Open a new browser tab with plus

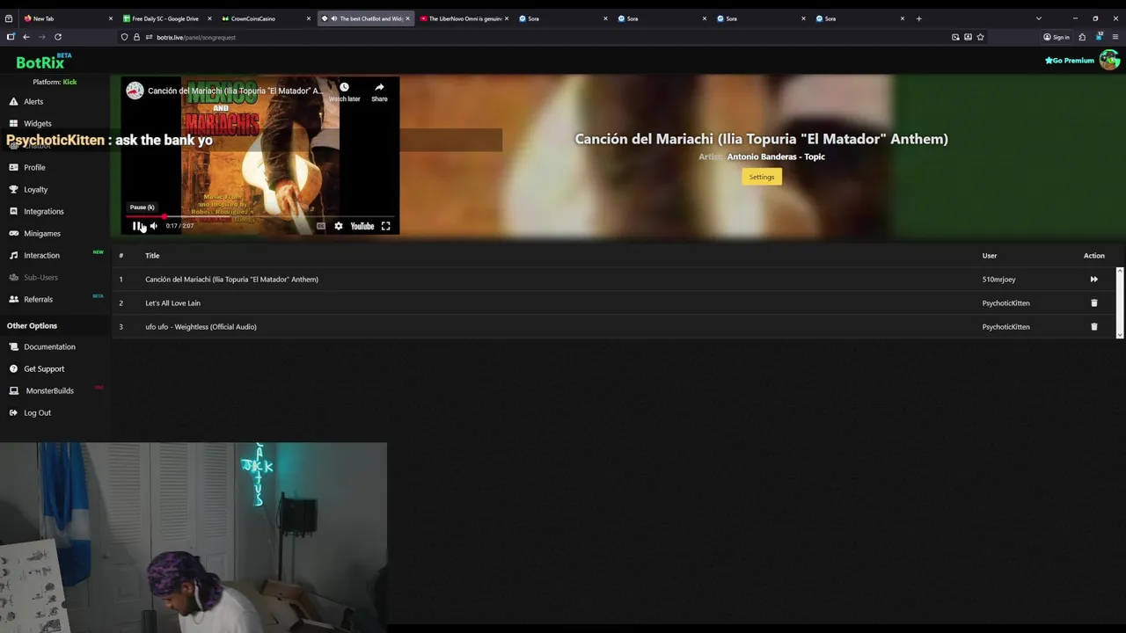pos(918,18)
